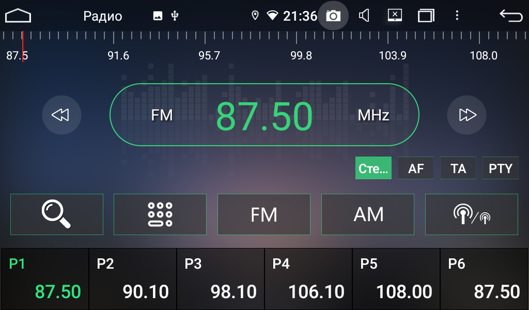The width and height of the screenshot is (529, 310).
Task: Select preset P3 at 98.10
Action: [221, 279]
